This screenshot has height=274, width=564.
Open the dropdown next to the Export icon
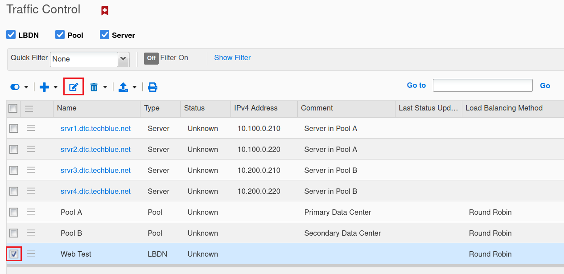[x=134, y=87]
